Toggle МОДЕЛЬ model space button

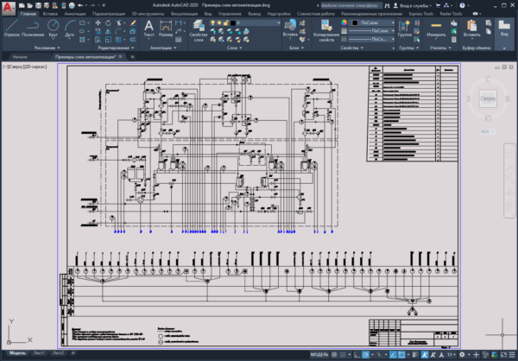tap(319, 355)
